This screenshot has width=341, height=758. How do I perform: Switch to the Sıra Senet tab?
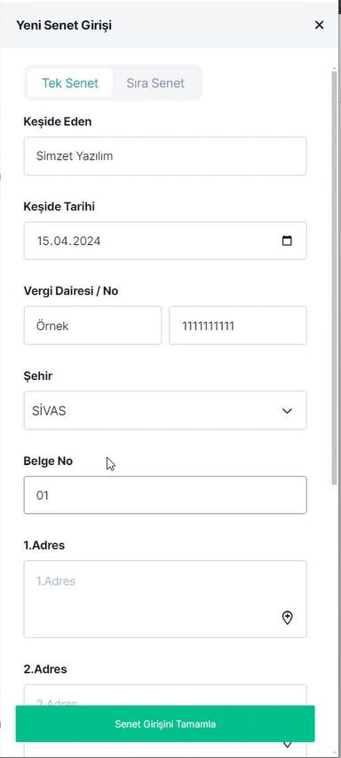click(x=155, y=83)
